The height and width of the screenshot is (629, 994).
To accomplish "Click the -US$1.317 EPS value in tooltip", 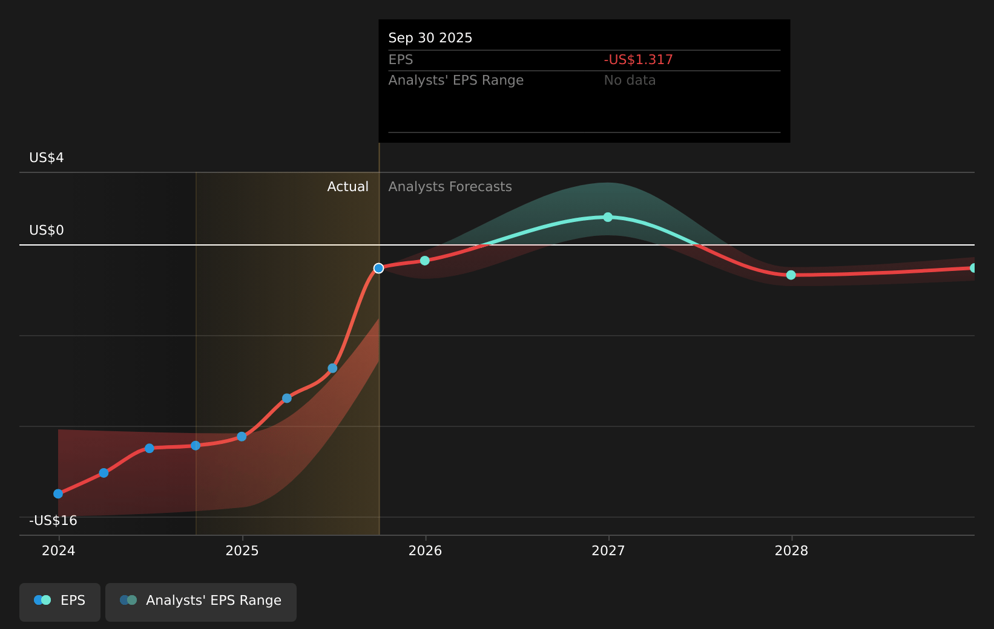I will pyautogui.click(x=638, y=60).
